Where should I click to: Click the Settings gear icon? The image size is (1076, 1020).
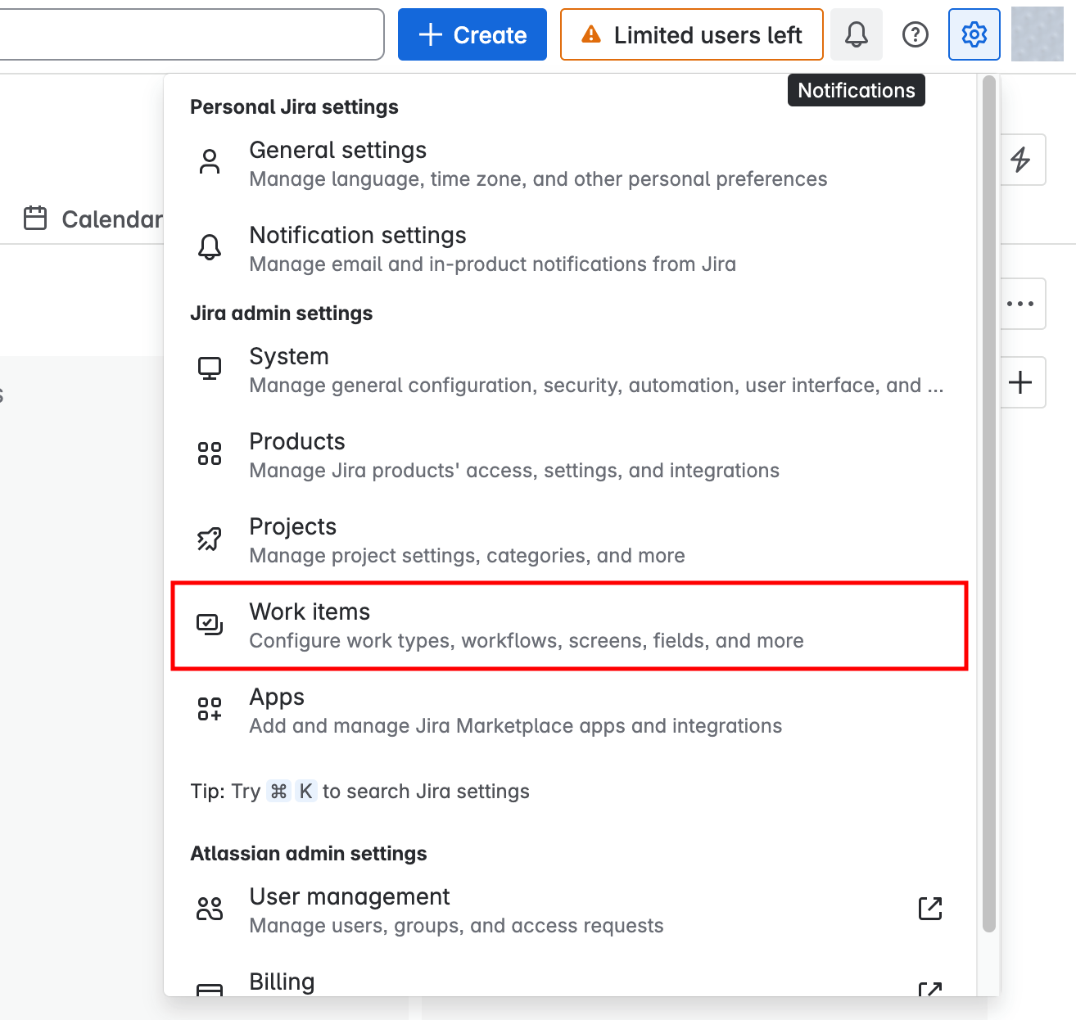coord(974,34)
